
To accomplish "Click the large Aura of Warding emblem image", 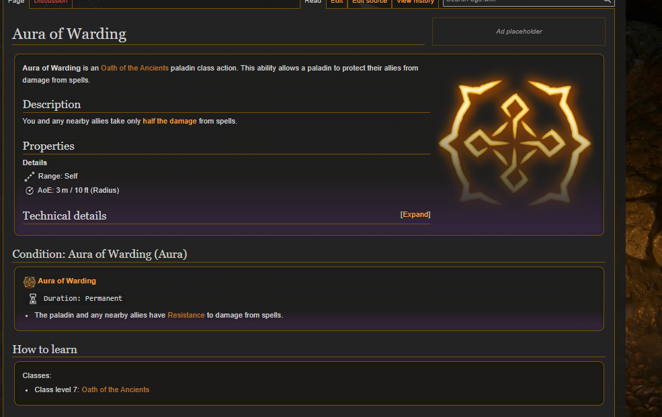I will (515, 142).
